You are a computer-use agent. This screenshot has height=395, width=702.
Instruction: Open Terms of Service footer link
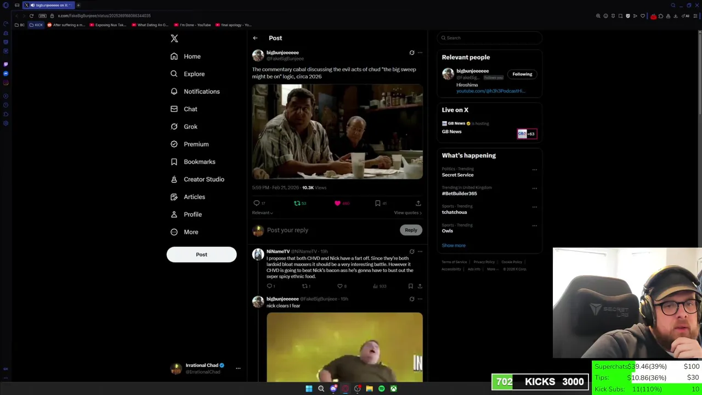[454, 262]
